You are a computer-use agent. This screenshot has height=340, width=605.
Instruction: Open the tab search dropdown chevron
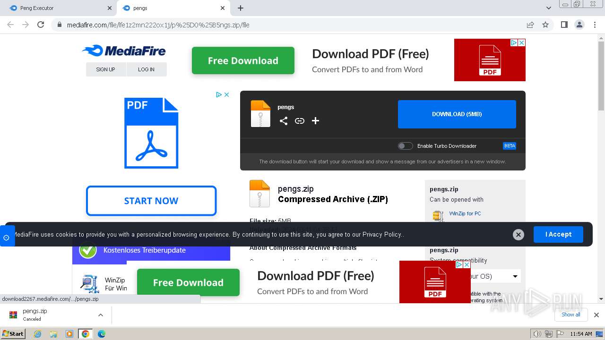point(548,8)
